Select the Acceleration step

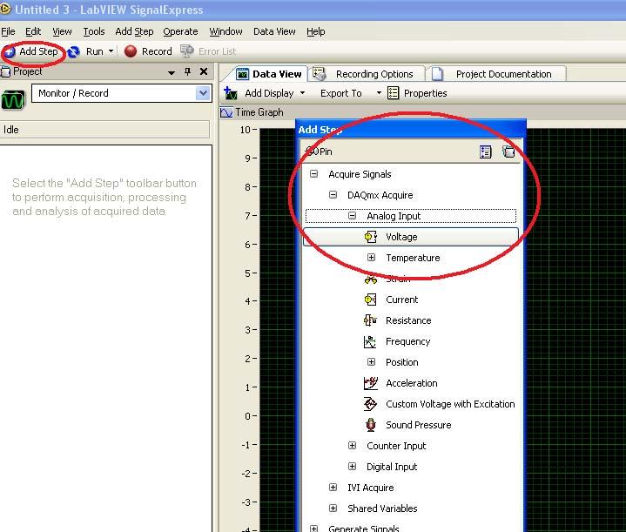click(x=412, y=383)
